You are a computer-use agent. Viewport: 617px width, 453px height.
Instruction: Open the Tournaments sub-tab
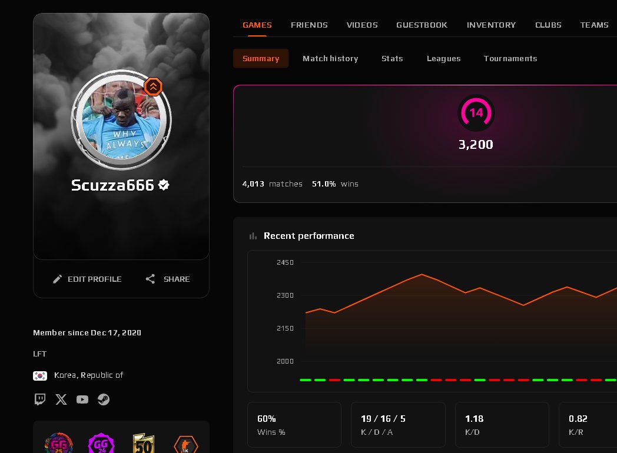click(510, 59)
